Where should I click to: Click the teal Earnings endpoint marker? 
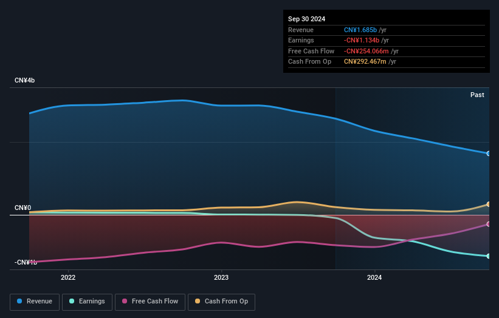click(489, 256)
